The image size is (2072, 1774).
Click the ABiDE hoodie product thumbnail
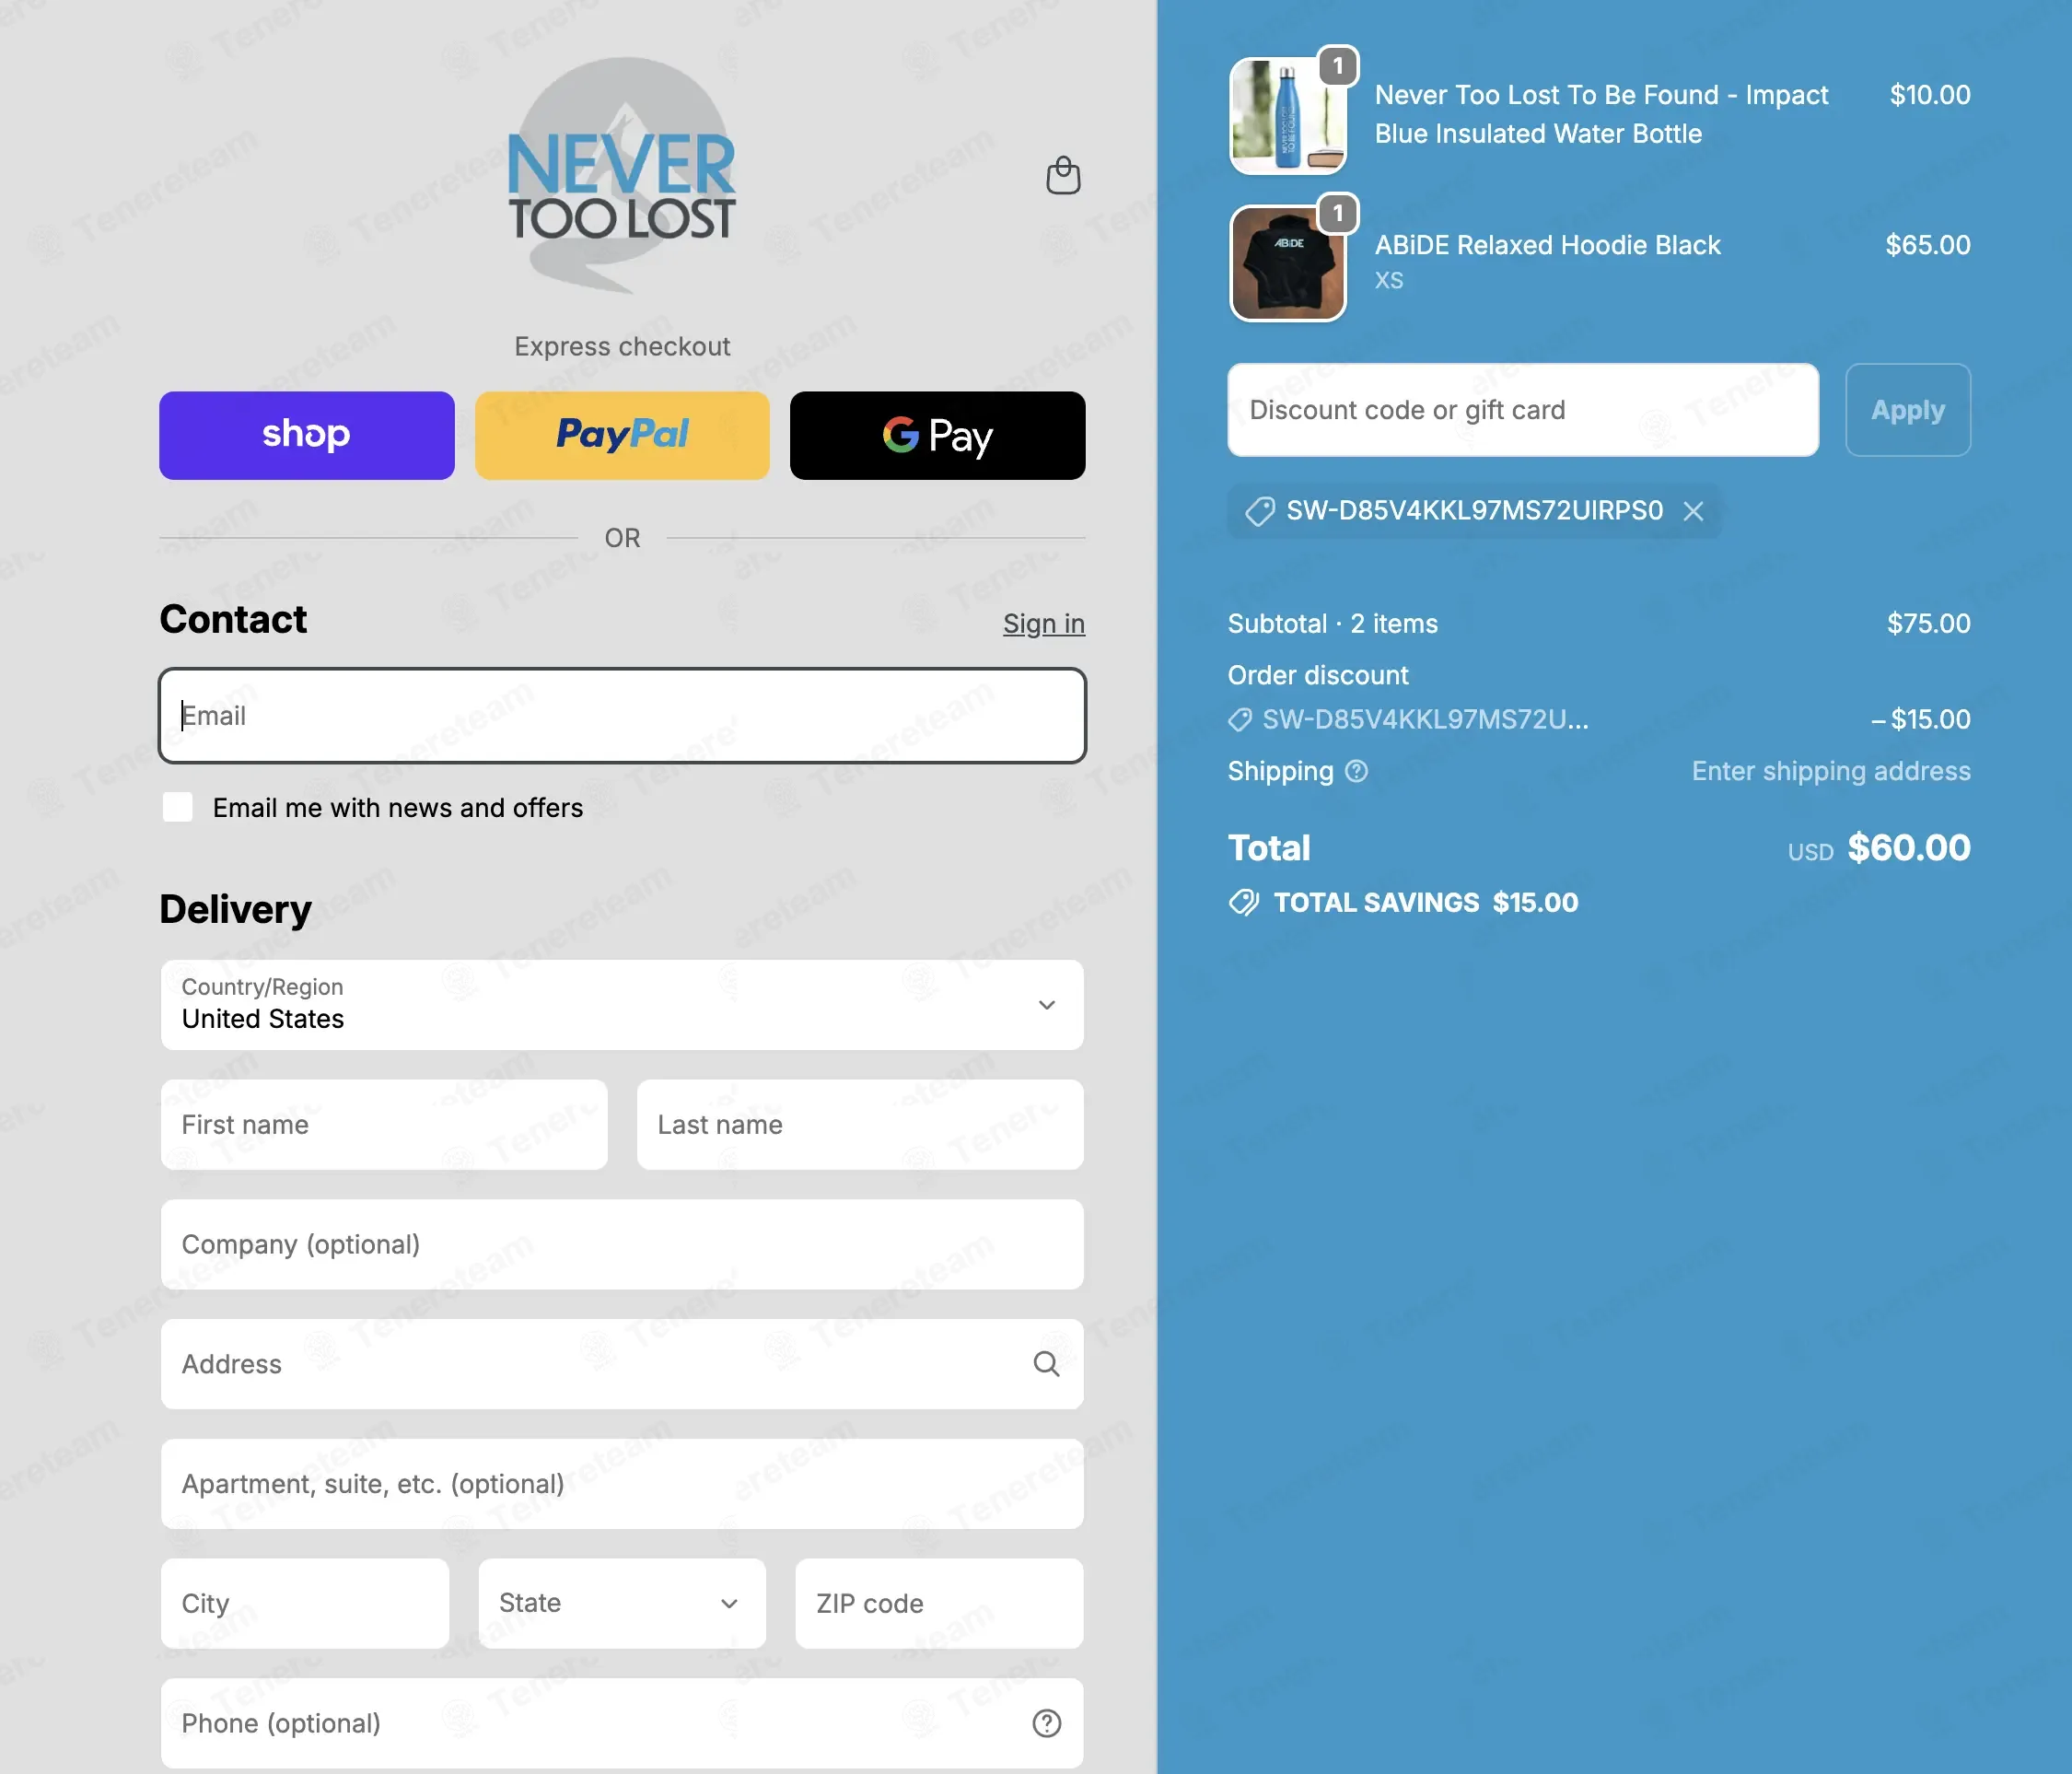pos(1287,263)
